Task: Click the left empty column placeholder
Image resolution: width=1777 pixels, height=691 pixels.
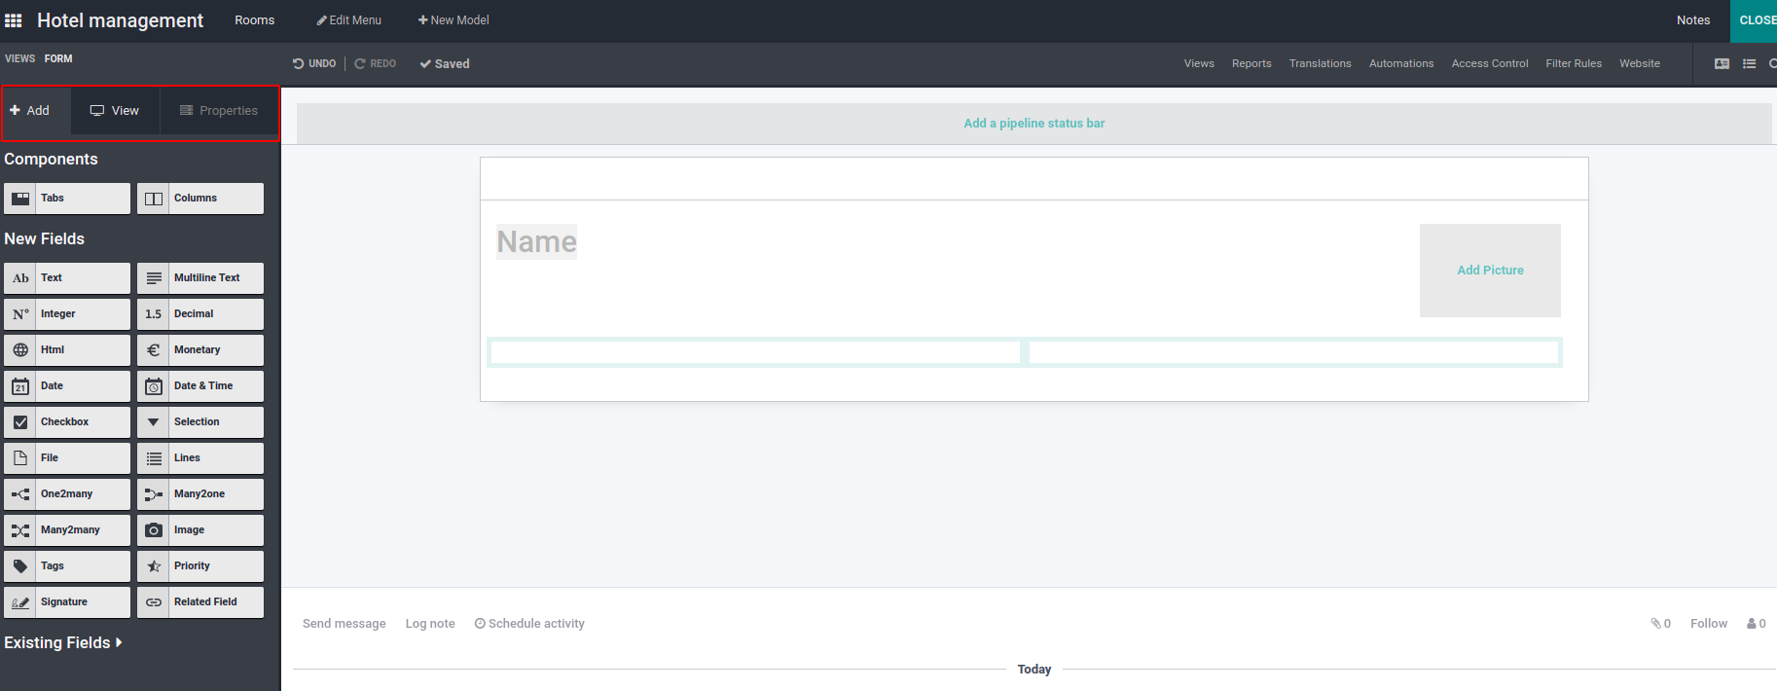Action: 755,352
